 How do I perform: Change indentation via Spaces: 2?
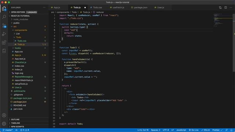coord(156,130)
